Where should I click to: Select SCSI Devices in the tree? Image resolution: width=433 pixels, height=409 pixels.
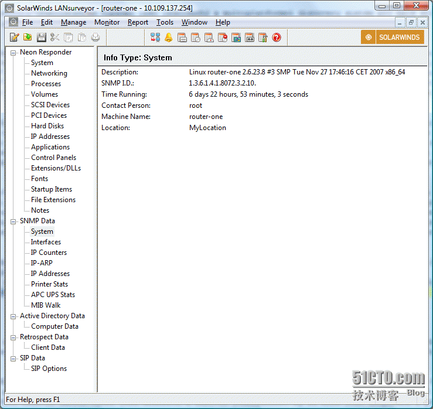click(50, 105)
